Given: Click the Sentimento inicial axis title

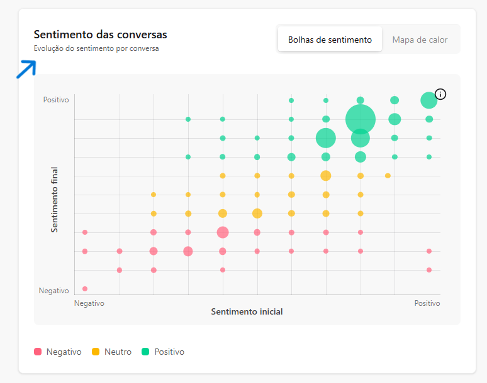Looking at the screenshot, I should coord(247,311).
